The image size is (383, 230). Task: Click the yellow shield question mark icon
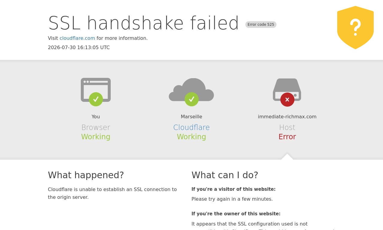[355, 28]
